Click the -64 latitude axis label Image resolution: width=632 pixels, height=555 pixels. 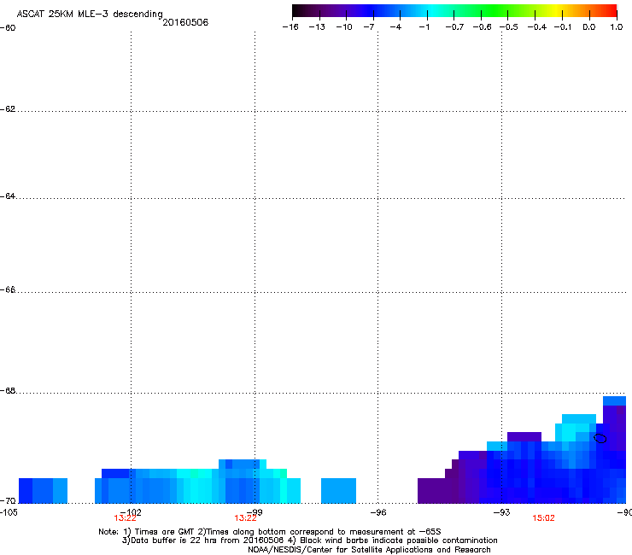coord(8,196)
